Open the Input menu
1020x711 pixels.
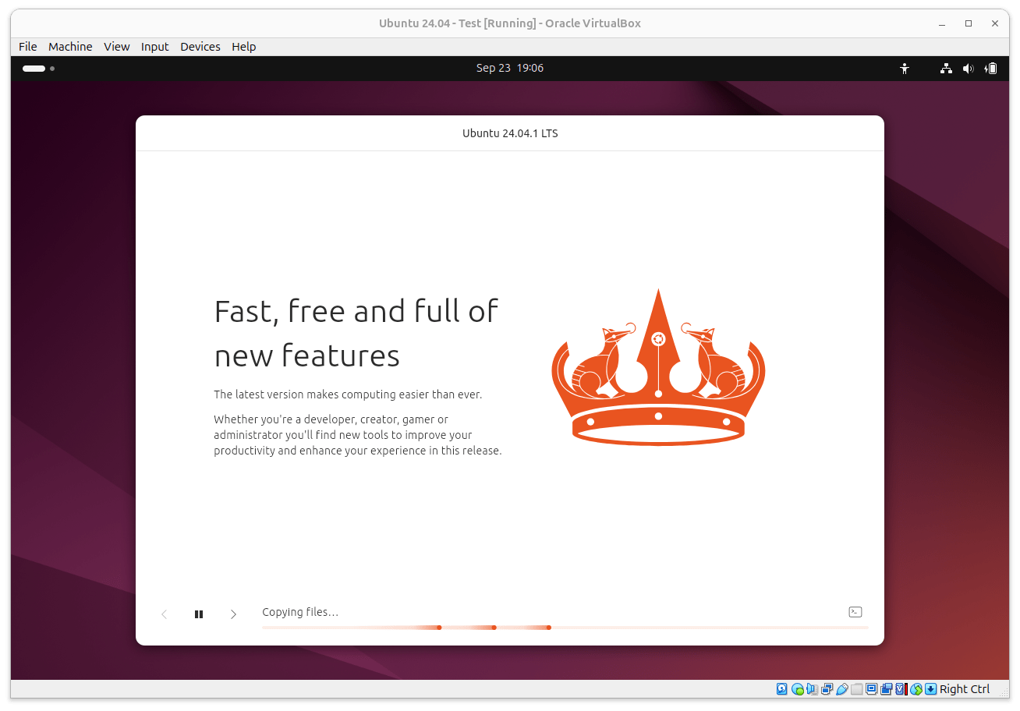click(155, 47)
